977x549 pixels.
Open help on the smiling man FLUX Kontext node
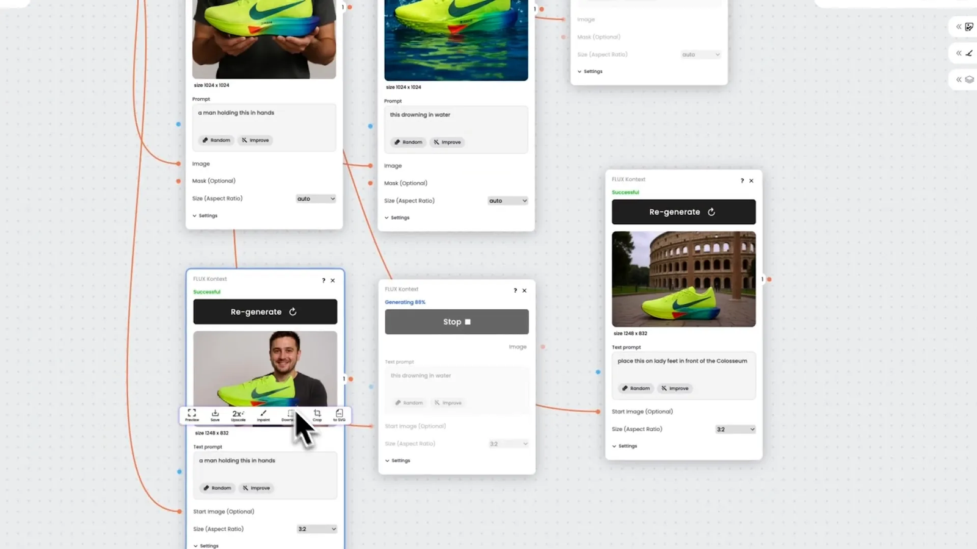pyautogui.click(x=324, y=281)
